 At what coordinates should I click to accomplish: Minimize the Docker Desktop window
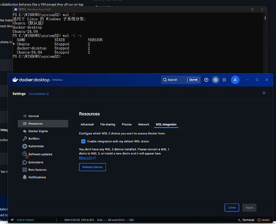(247, 80)
